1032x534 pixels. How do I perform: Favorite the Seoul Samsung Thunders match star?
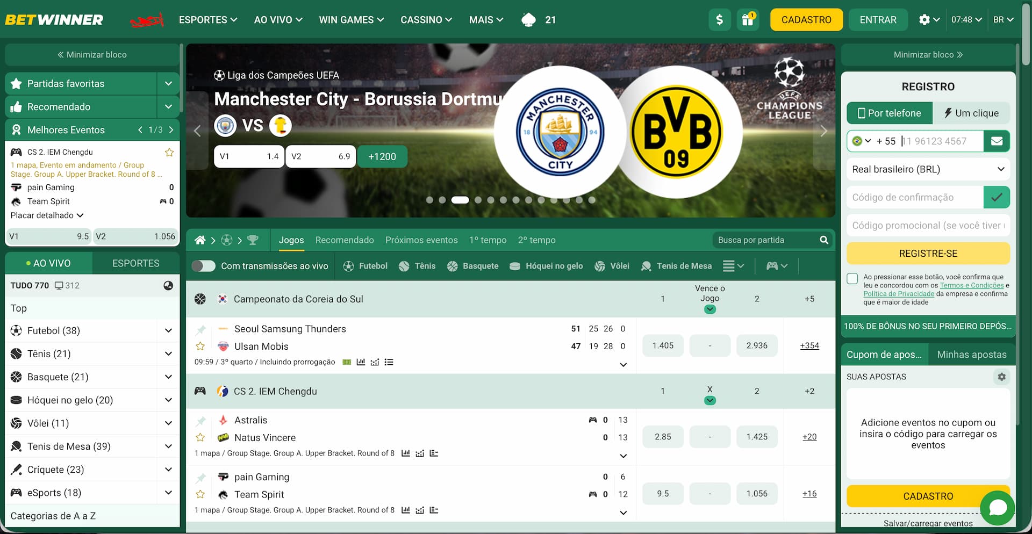200,346
